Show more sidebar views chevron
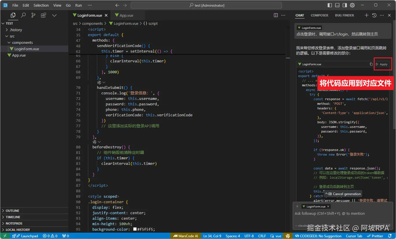Screen dimensions: 396x239 pos(54,15)
